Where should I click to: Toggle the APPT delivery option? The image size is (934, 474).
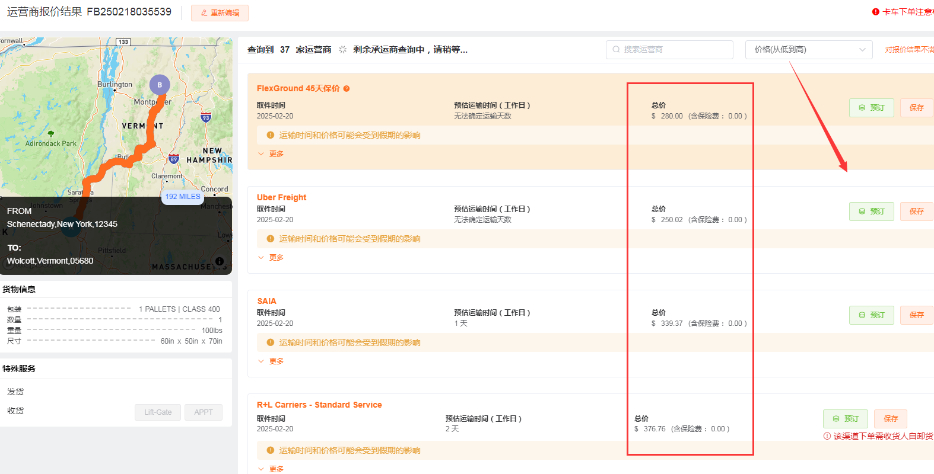[x=203, y=412]
